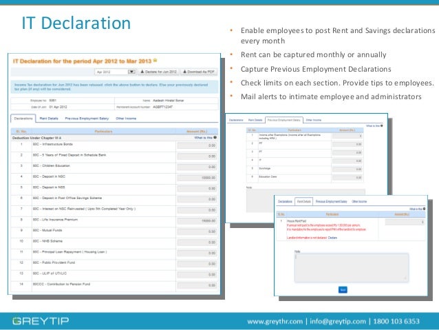Click the Download As PDF button
The image size is (439, 330).
199,72
